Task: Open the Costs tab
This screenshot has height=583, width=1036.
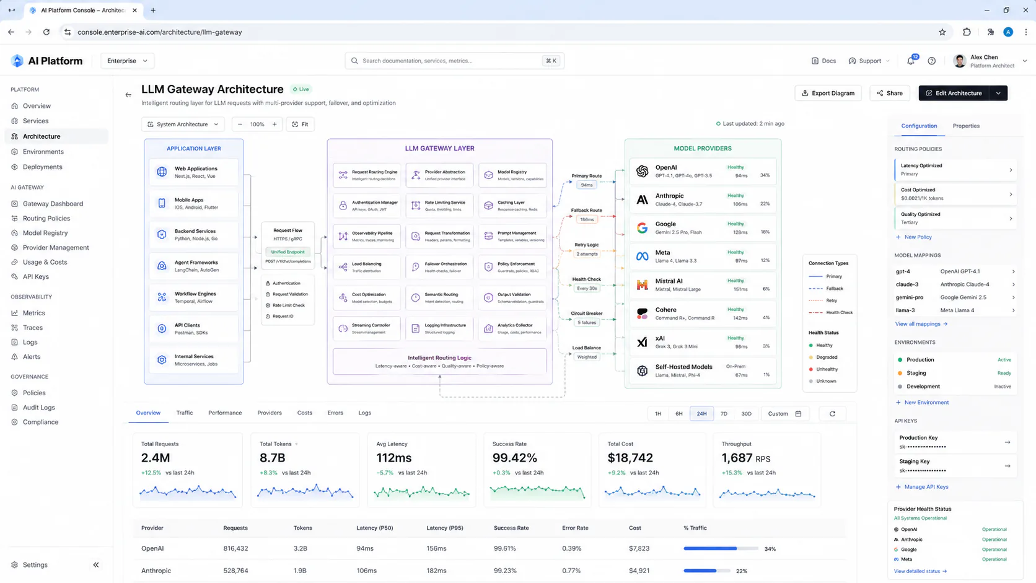Action: coord(305,413)
